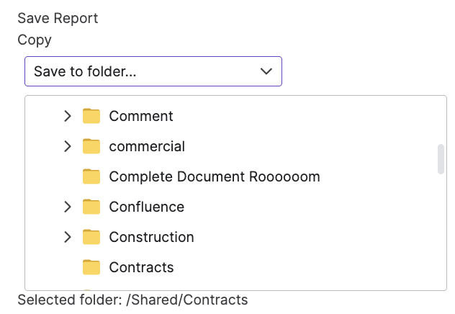This screenshot has width=455, height=314.
Task: Pick the Construction folder name
Action: (151, 237)
